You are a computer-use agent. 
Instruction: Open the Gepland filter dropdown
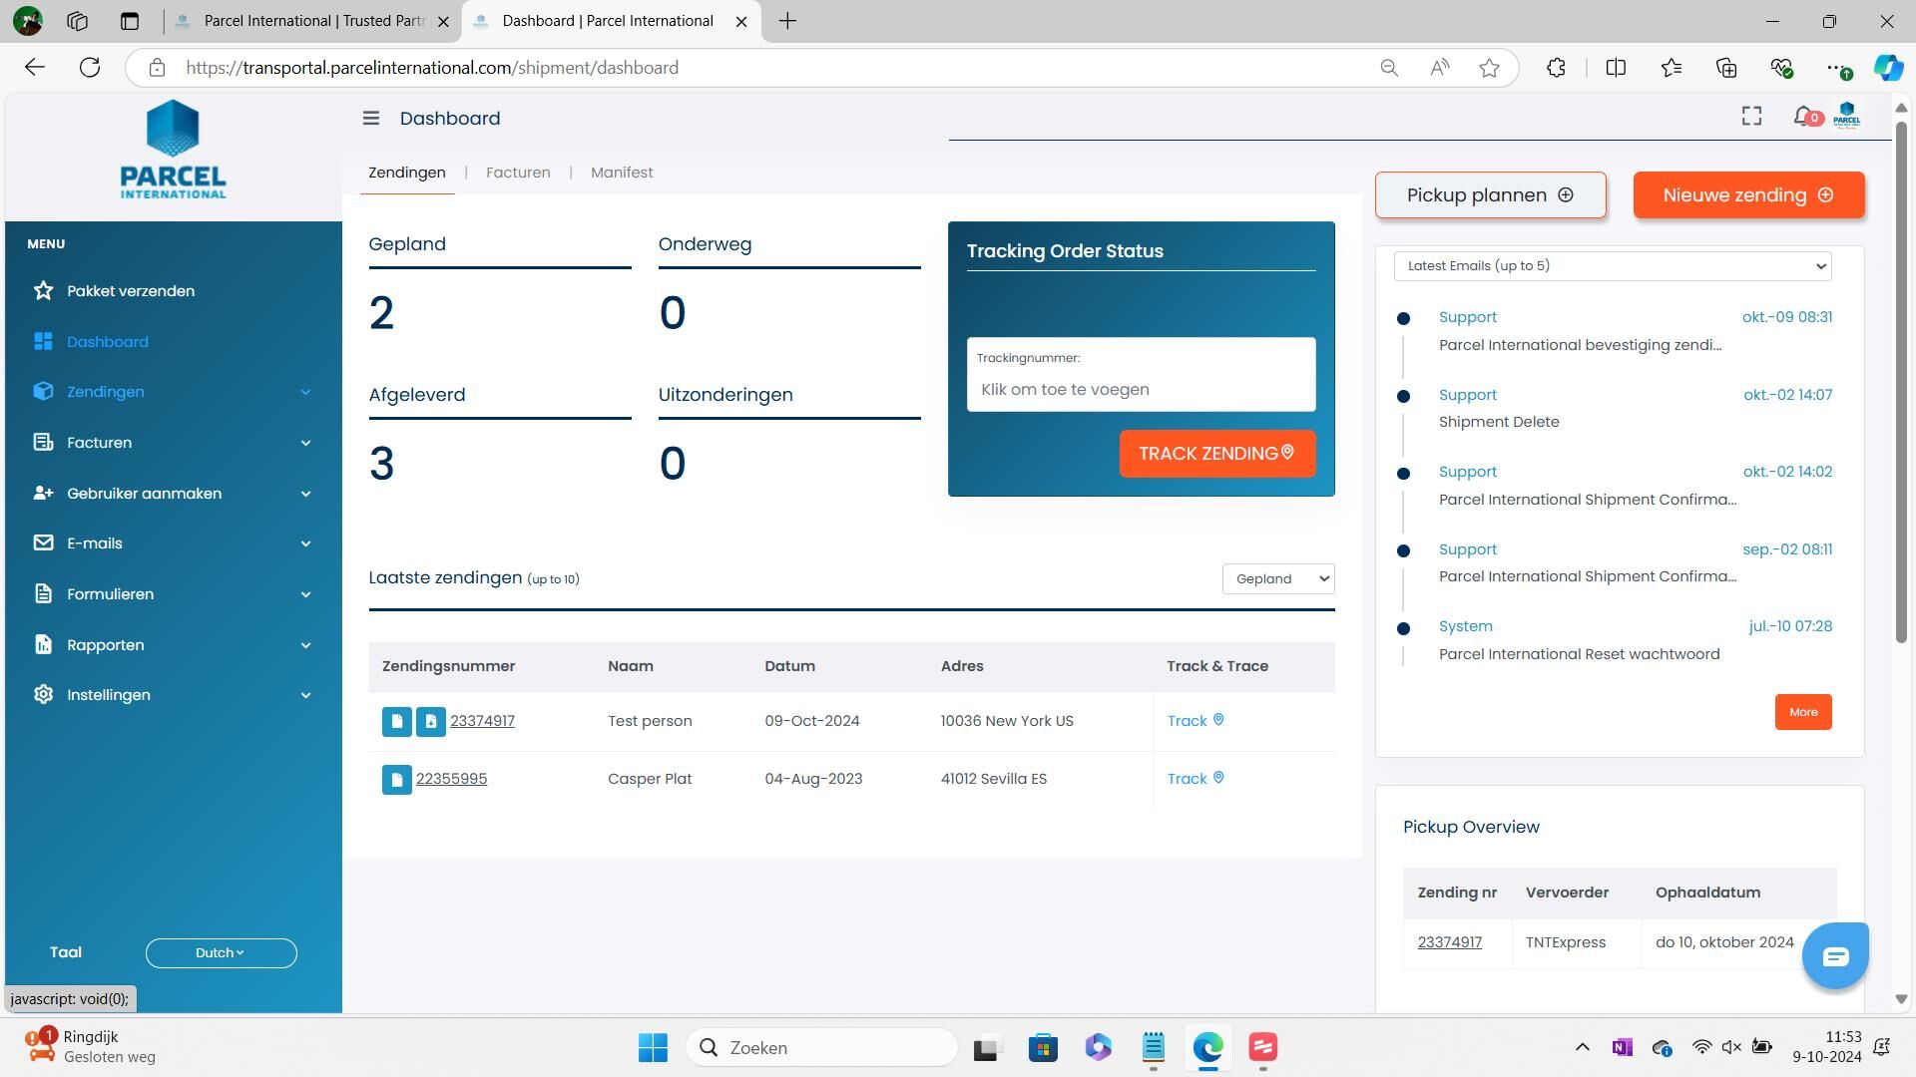point(1278,579)
